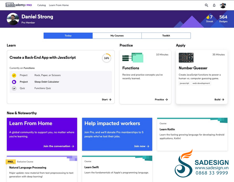
Task: Click Help impacted workers heading
Action: click(112, 123)
